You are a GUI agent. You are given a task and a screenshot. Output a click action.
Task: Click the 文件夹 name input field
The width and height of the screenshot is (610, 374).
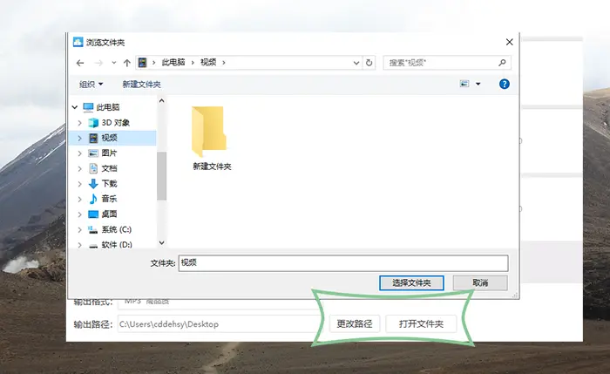pyautogui.click(x=343, y=263)
